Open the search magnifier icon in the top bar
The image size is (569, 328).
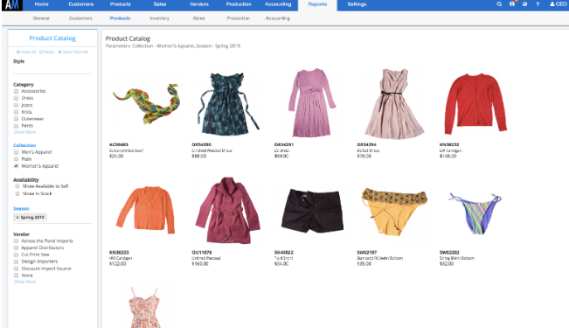click(499, 4)
